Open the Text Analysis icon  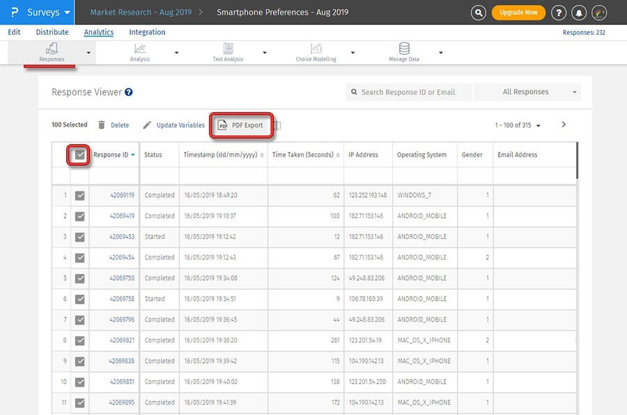tap(228, 49)
